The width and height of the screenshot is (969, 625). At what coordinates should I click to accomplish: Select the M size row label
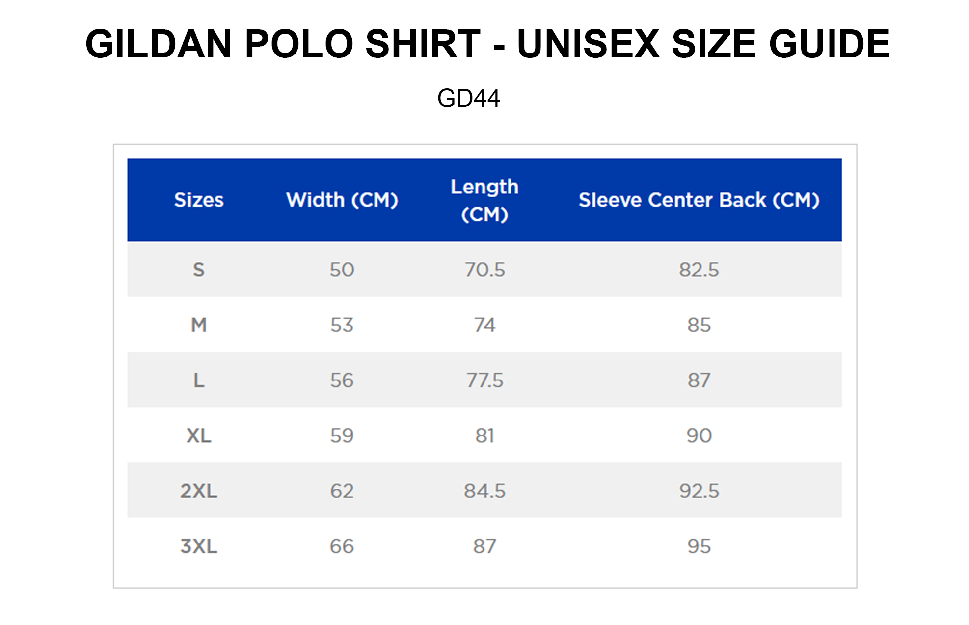coord(199,325)
